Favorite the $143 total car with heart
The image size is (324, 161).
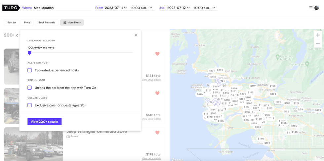157,54
